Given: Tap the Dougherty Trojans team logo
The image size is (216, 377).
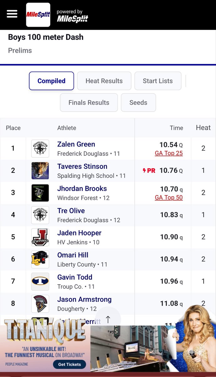Looking at the screenshot, I should 40,304.
